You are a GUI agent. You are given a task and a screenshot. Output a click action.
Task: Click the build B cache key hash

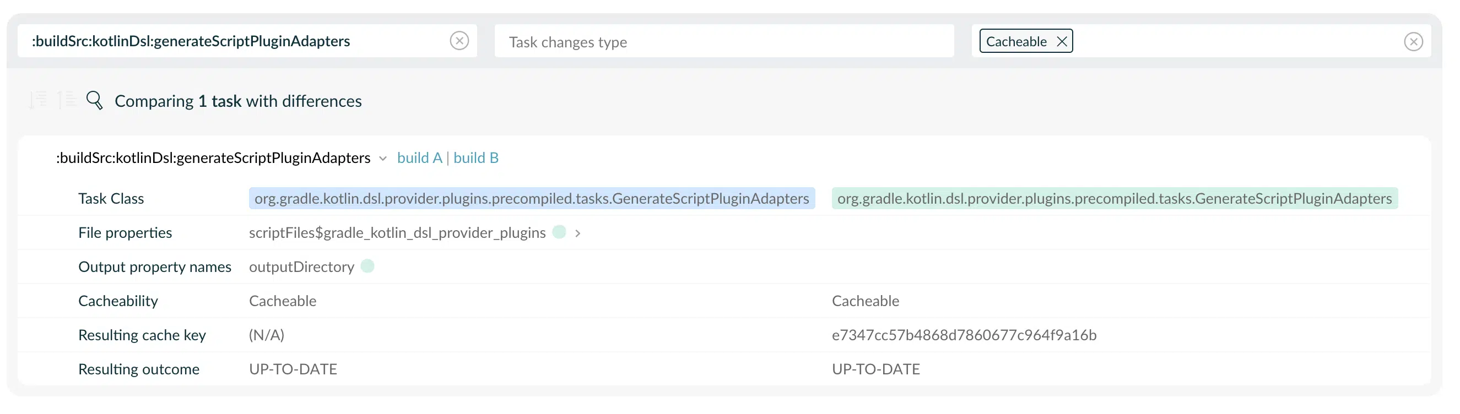click(964, 335)
